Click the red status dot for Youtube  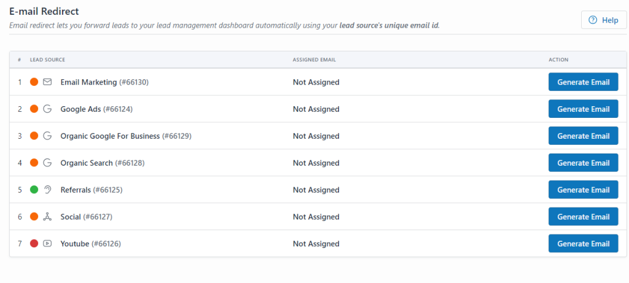[x=34, y=243]
